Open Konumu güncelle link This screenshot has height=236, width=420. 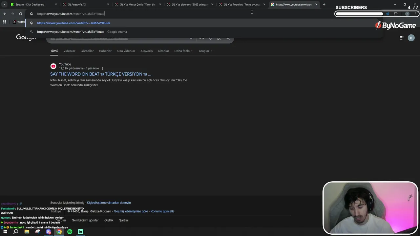pos(162,211)
